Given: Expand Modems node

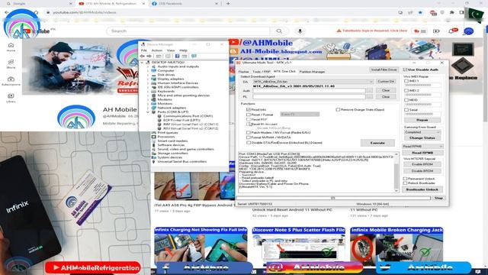Looking at the screenshot, I should tap(148, 99).
